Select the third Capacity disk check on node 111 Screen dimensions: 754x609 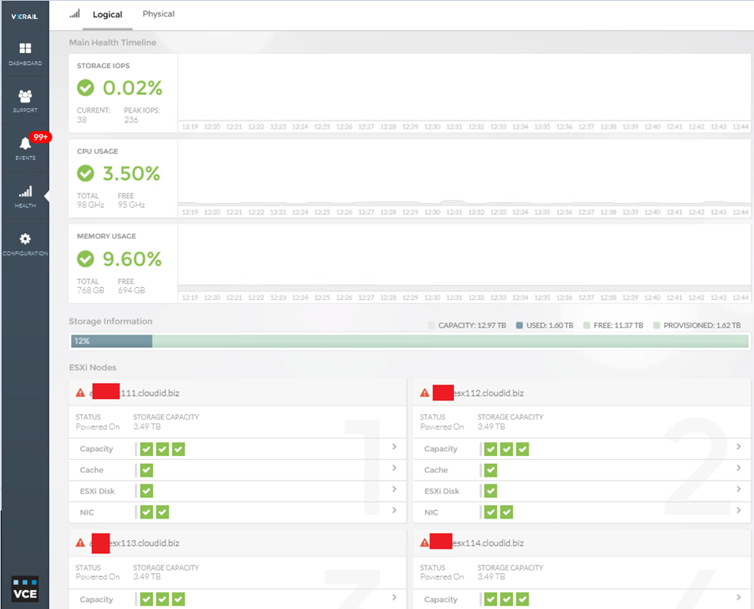[x=179, y=449]
